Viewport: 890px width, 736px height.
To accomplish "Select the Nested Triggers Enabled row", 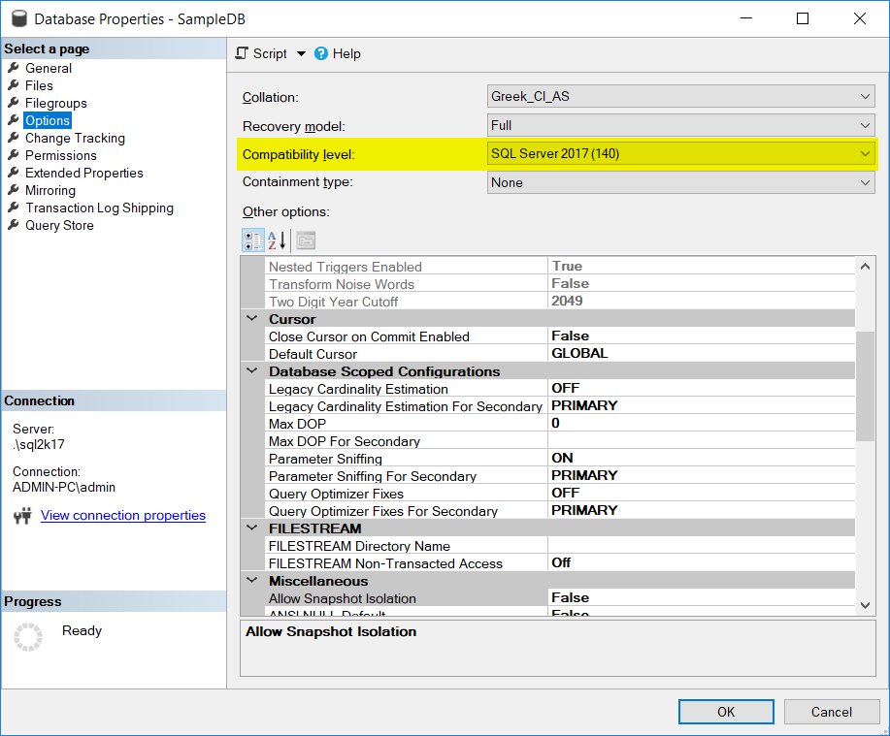I will point(560,266).
